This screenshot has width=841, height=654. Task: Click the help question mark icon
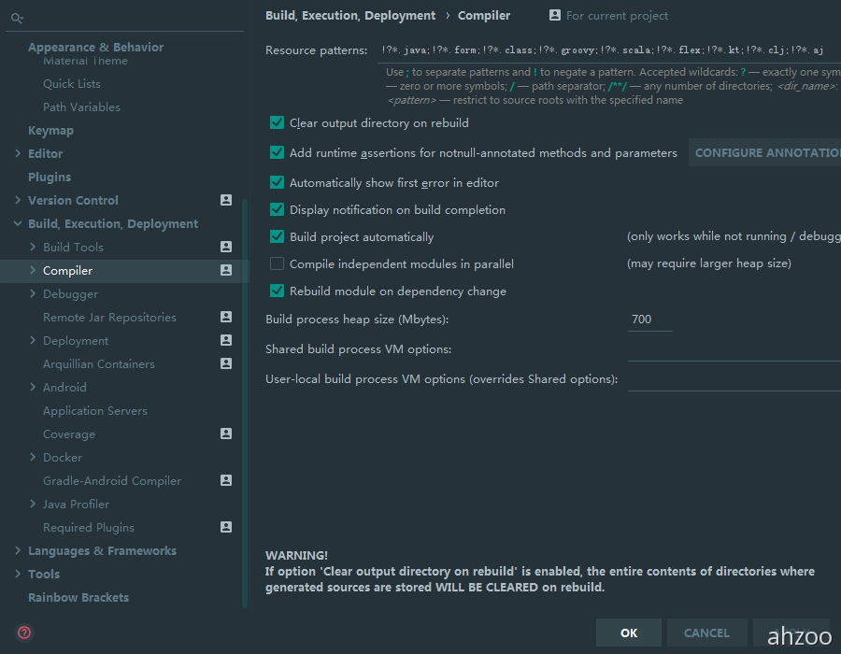[x=24, y=633]
